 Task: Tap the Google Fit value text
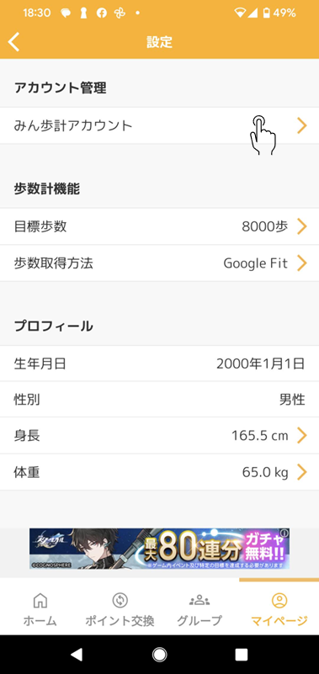(x=255, y=263)
